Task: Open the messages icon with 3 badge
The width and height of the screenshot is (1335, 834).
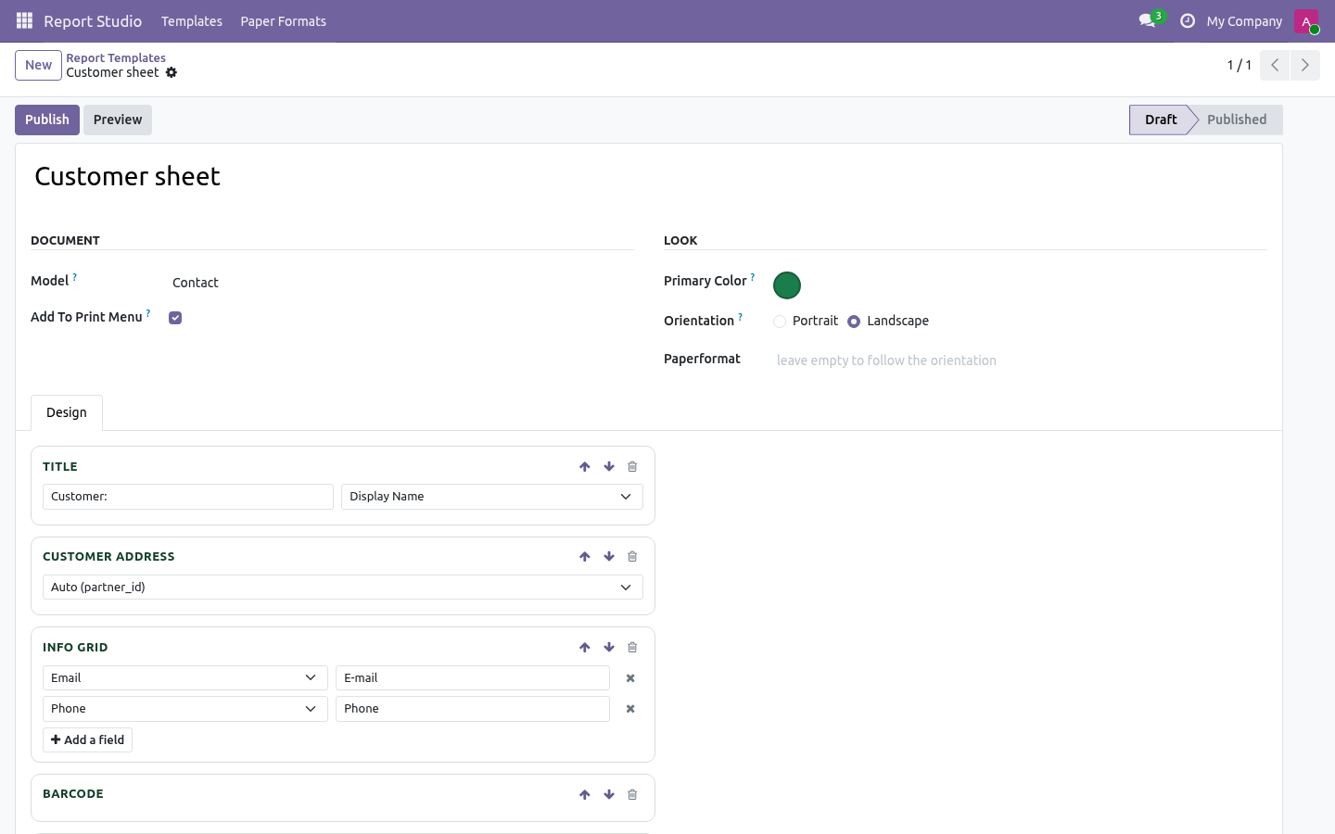Action: (x=1151, y=20)
